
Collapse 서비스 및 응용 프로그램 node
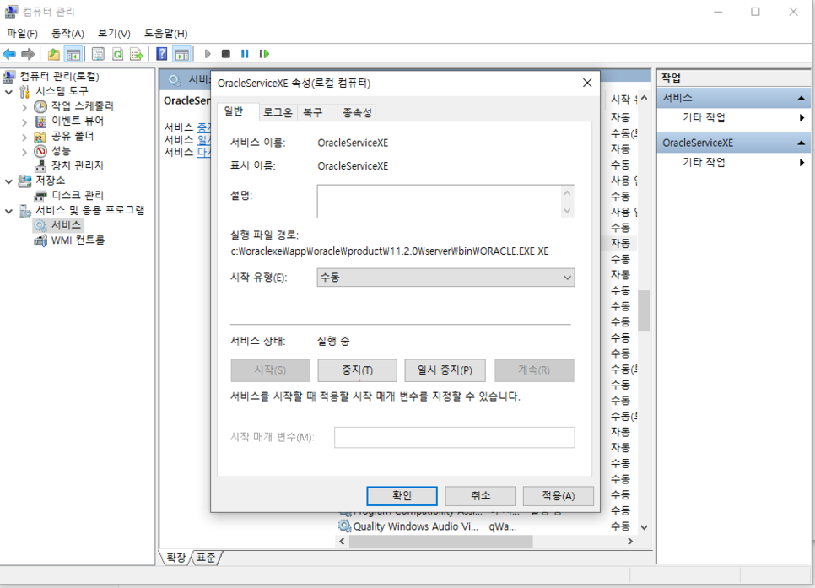click(x=8, y=211)
